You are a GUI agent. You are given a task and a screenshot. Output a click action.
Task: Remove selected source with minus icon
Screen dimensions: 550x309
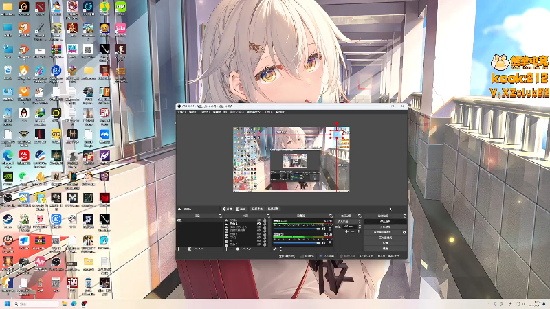click(232, 249)
